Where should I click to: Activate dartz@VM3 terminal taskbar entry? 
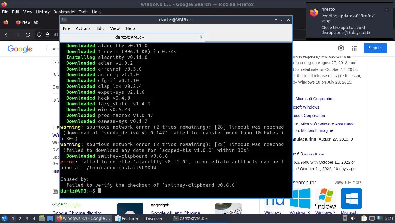tap(200, 218)
